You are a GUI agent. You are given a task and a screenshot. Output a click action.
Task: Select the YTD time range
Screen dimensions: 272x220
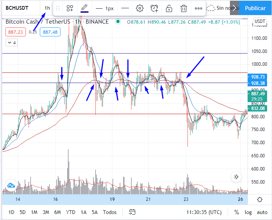(71, 212)
